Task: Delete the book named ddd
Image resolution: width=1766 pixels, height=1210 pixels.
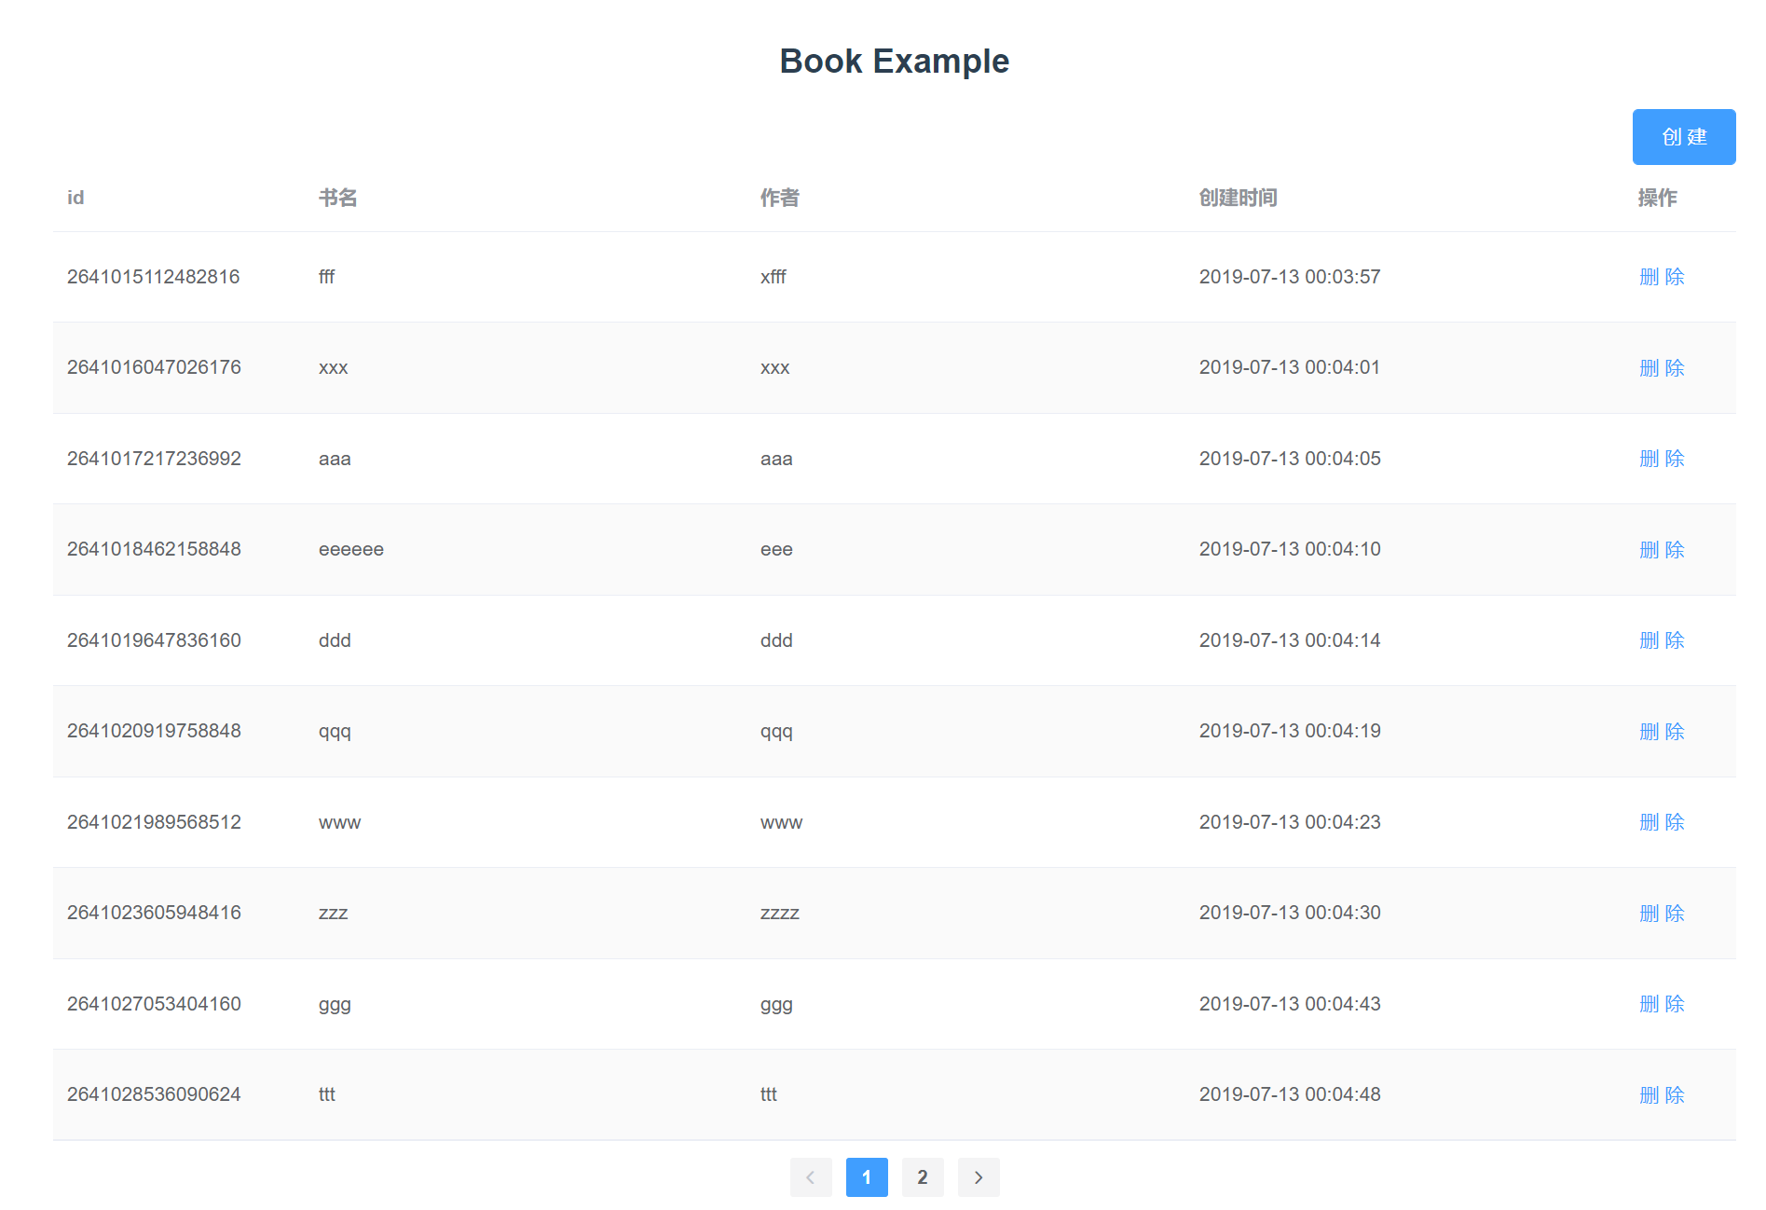Action: pyautogui.click(x=1663, y=640)
